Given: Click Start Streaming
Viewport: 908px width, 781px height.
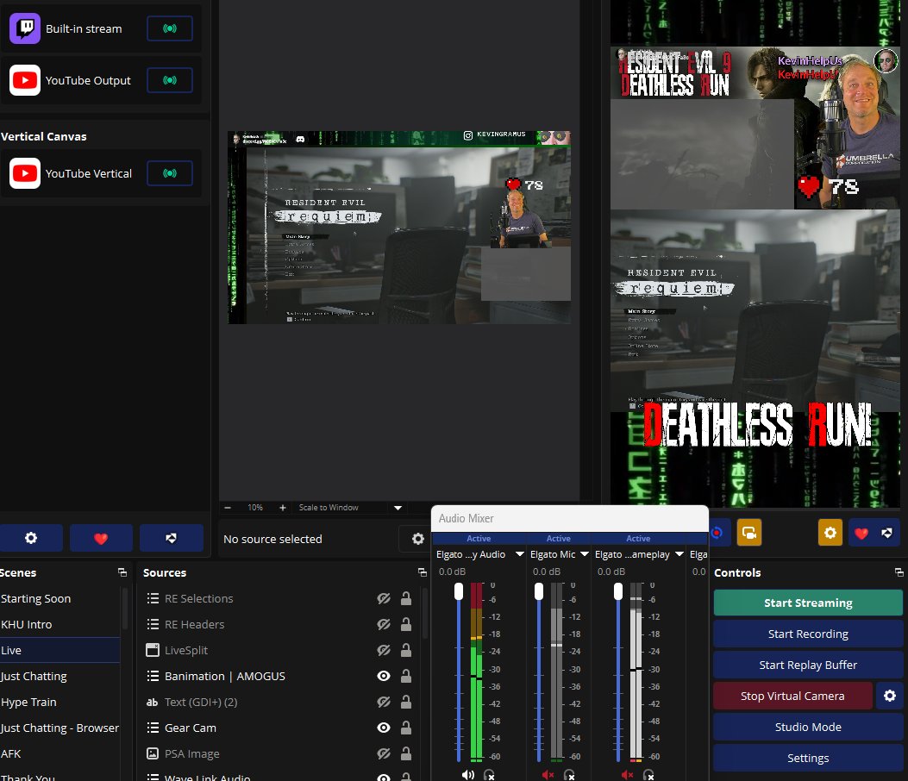Looking at the screenshot, I should click(808, 603).
